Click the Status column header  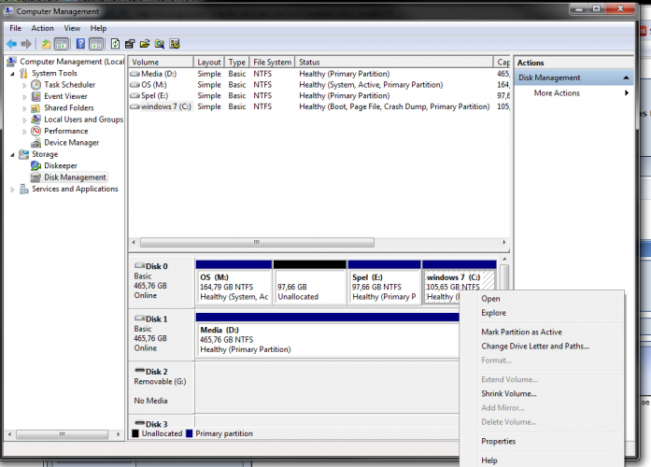[x=308, y=62]
